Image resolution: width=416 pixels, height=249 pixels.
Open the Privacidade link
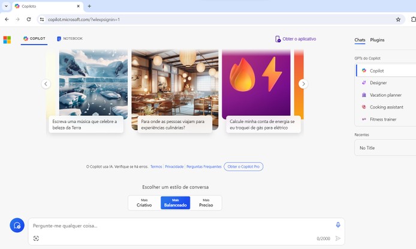coord(174,167)
